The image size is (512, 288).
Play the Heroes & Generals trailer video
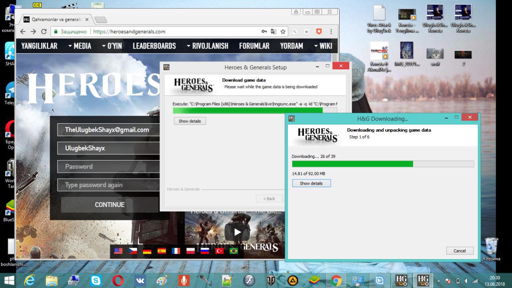click(237, 232)
